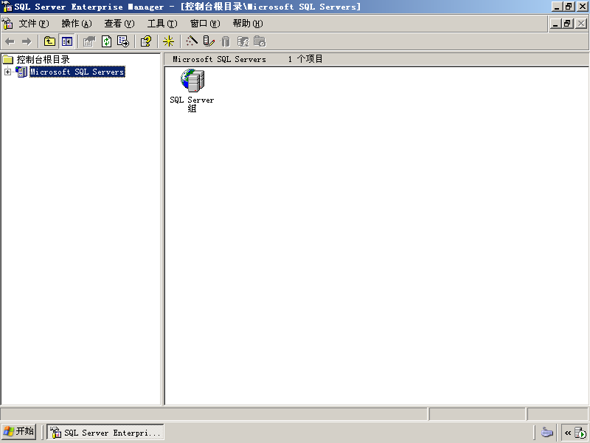590x443 pixels.
Task: Open the 文件(F) menu
Action: pos(34,24)
